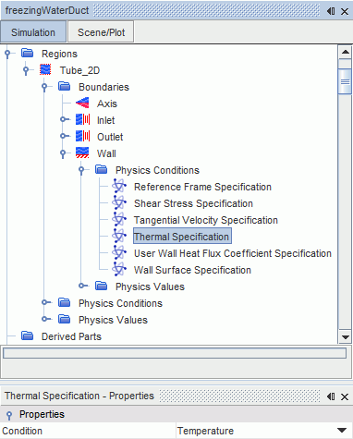Click the Inlet boundary icon
Viewport: 353px width, 439px height.
pos(83,119)
